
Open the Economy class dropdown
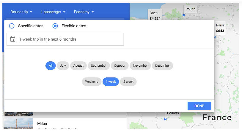pos(84,12)
